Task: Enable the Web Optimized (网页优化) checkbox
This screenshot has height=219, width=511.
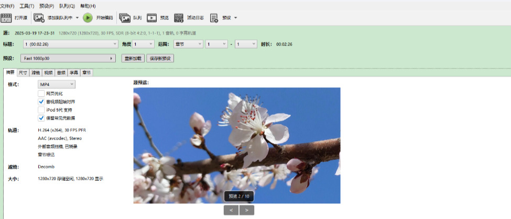Action: (x=41, y=94)
